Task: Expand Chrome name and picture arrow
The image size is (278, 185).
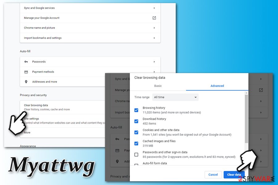Action: (x=154, y=28)
